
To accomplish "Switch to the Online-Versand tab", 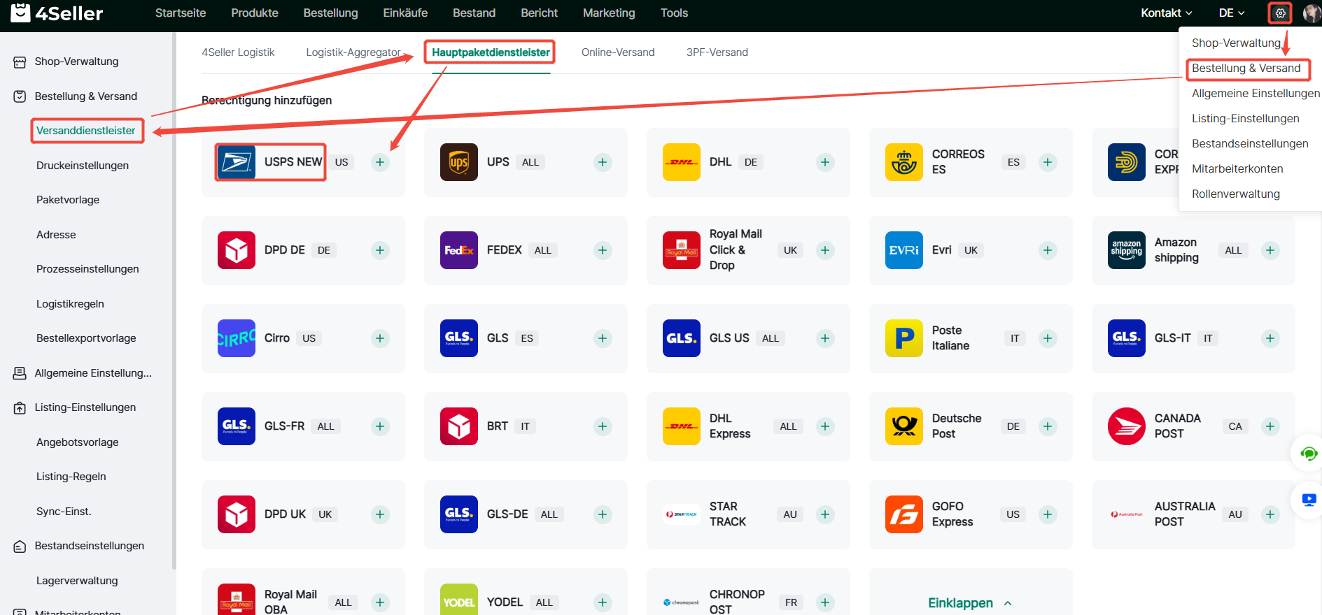I will [x=618, y=52].
